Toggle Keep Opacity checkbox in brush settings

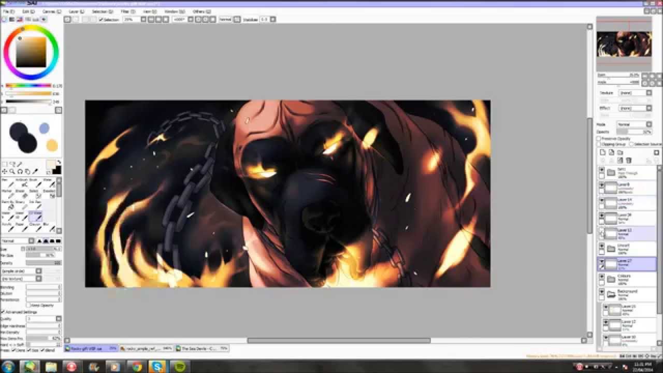[x=29, y=306]
